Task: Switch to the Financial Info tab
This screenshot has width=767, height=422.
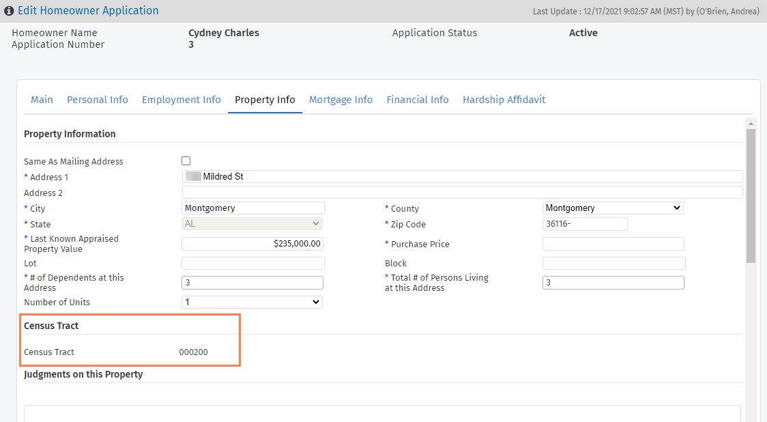Action: [418, 100]
